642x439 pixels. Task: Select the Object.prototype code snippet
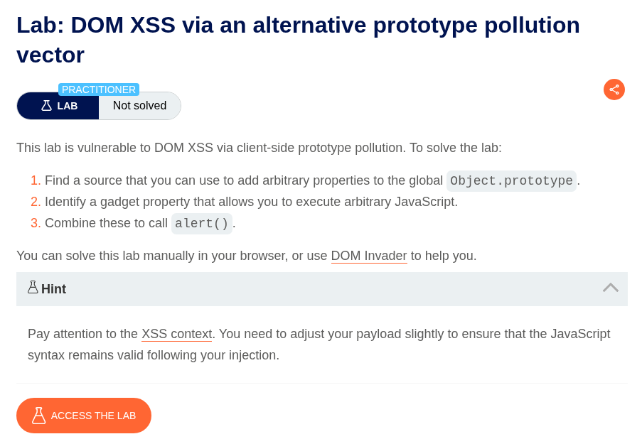pyautogui.click(x=511, y=181)
